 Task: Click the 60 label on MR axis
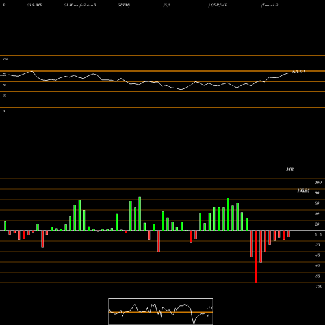pyautogui.click(x=317, y=203)
